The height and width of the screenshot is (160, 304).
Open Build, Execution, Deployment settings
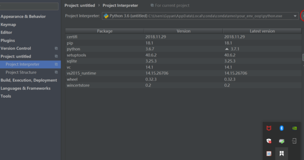[x=29, y=80]
